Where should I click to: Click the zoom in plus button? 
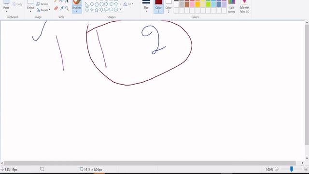point(306,169)
